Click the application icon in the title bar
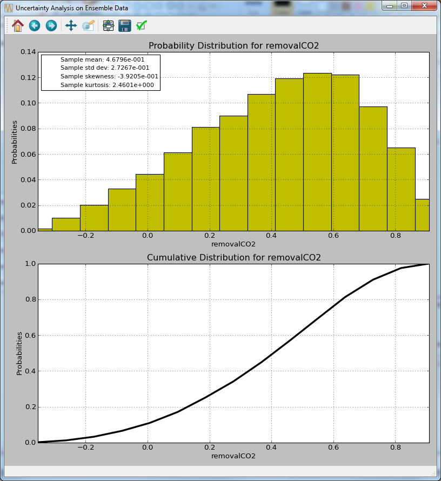 pos(8,8)
